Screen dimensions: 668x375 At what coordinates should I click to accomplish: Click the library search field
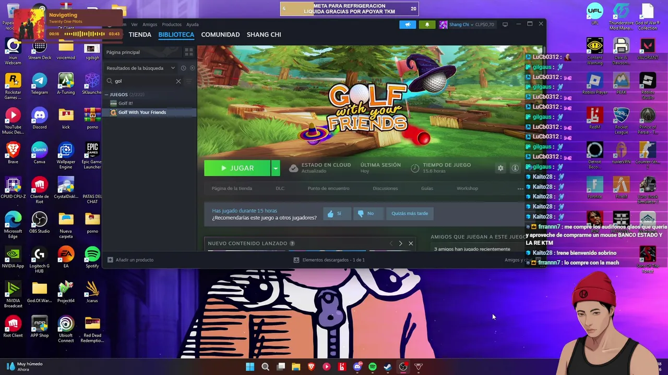coord(143,81)
